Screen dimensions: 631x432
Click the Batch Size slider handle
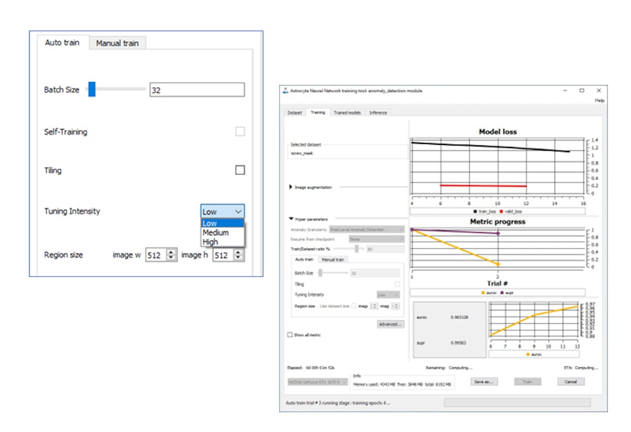[93, 90]
